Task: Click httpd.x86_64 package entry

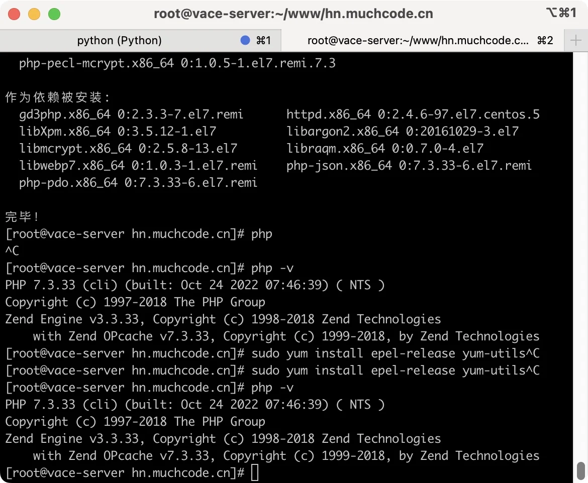Action: 413,114
